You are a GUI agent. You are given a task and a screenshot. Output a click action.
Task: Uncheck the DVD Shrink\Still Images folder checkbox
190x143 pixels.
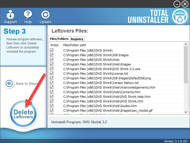tap(52, 55)
